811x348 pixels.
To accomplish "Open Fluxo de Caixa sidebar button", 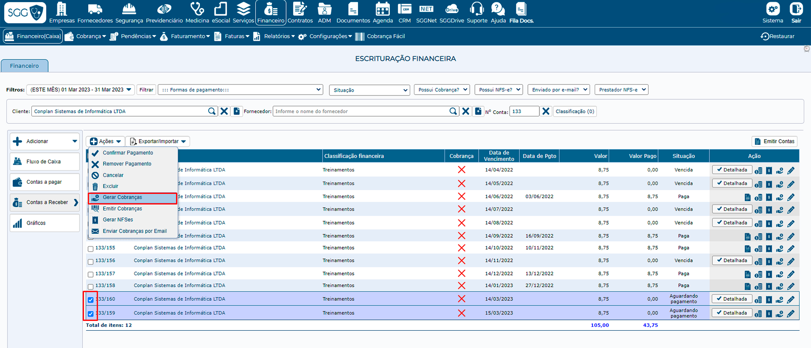I will click(x=45, y=162).
